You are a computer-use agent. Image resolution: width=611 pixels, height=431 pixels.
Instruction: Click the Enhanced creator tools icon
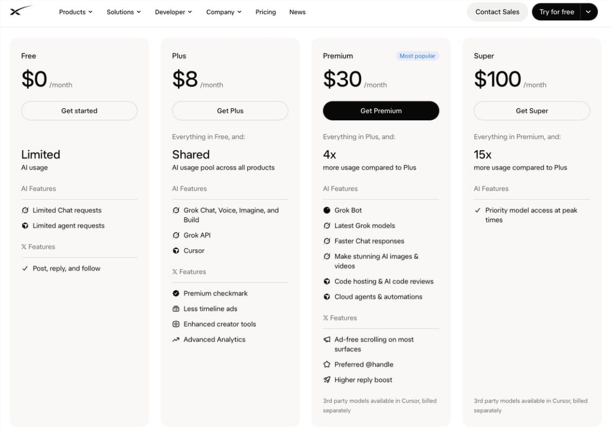click(176, 324)
